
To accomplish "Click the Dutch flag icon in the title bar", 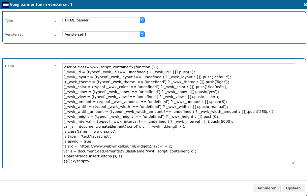I will [6, 4].
